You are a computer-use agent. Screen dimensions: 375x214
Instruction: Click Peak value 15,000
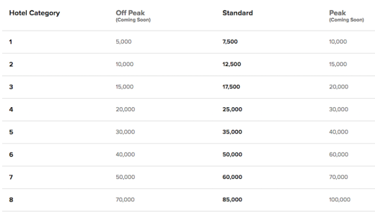pyautogui.click(x=338, y=64)
